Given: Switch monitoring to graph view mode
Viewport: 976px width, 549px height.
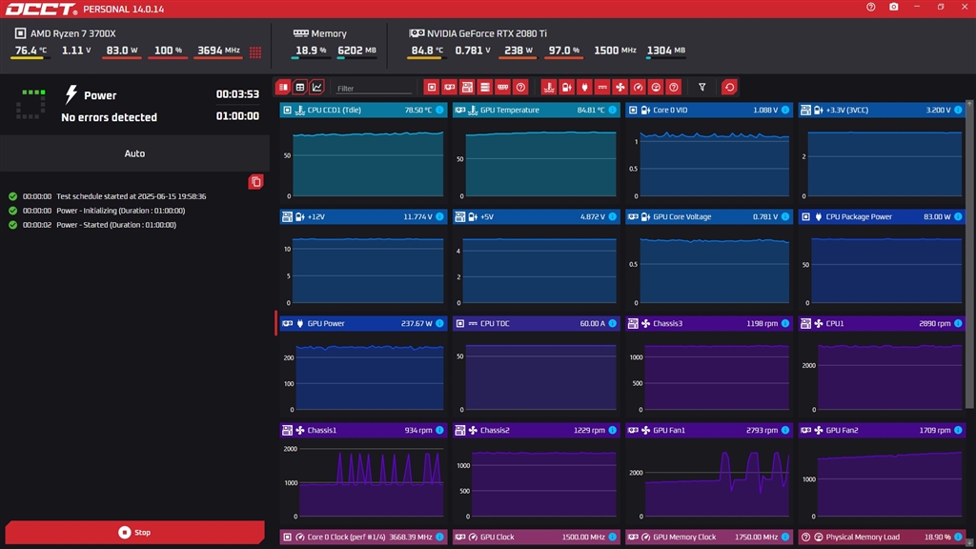Looking at the screenshot, I should tap(316, 87).
